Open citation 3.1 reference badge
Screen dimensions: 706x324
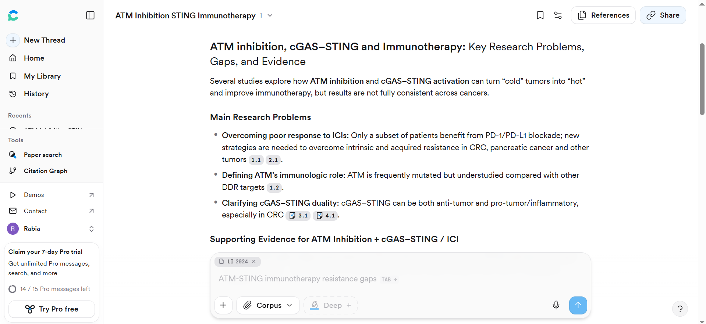[x=298, y=216]
